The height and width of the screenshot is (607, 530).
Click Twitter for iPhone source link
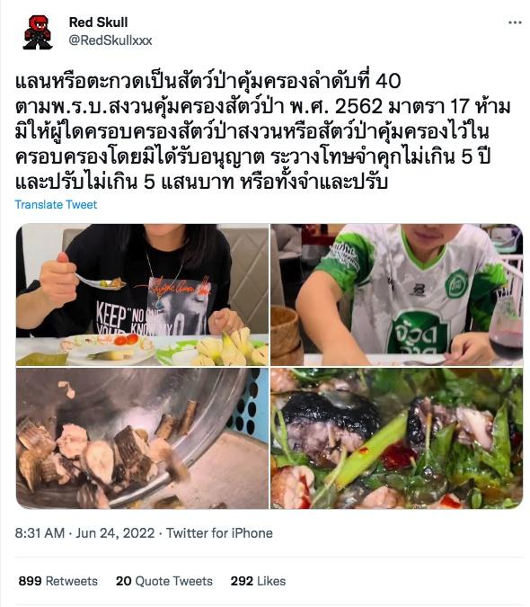tap(219, 533)
